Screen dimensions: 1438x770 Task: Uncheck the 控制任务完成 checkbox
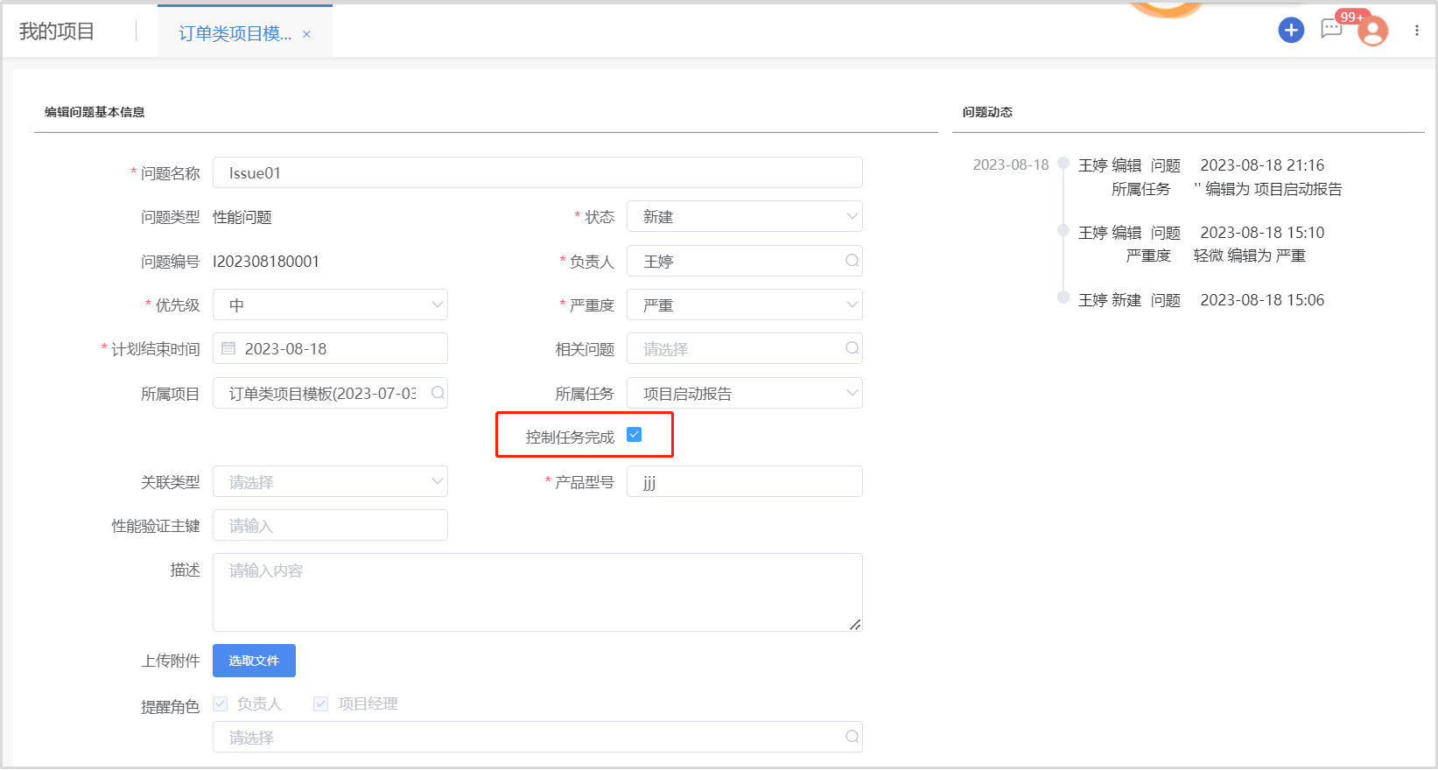click(635, 435)
